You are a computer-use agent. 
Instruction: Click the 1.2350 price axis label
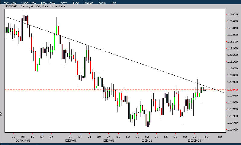233,28
